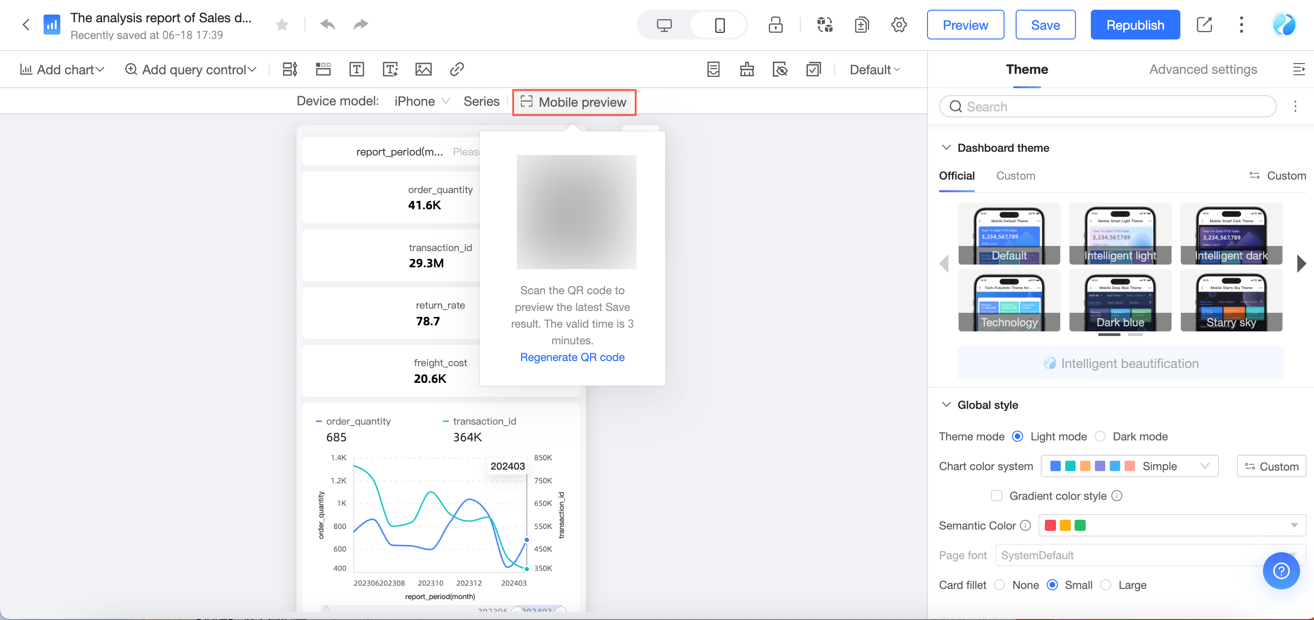Viewport: 1314px width, 620px height.
Task: Click Regenerate QR code link
Action: [572, 357]
